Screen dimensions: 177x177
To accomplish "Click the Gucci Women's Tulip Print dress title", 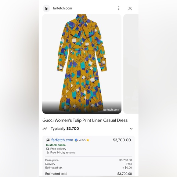I will pos(85,120).
